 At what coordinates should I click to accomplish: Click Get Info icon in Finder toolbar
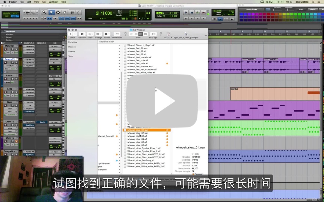[x=82, y=34]
